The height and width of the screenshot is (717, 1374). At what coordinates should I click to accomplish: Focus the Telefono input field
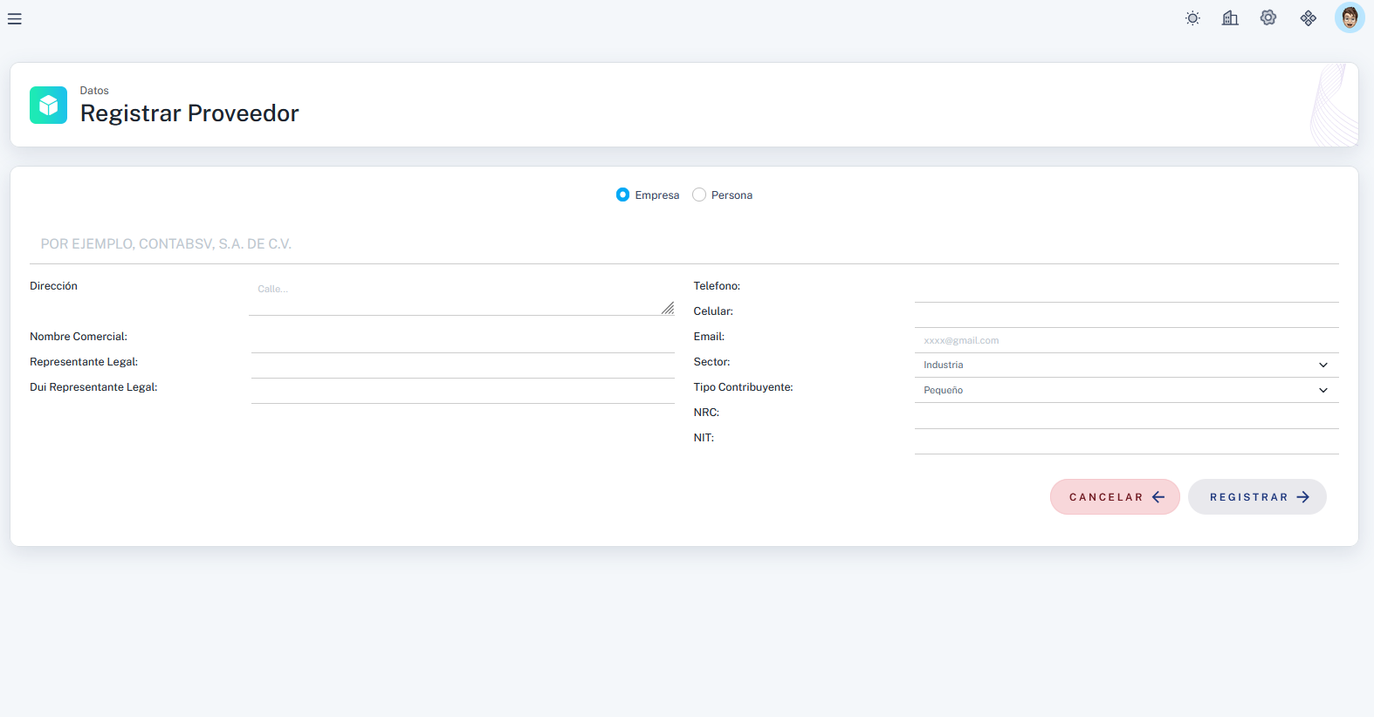click(1126, 290)
